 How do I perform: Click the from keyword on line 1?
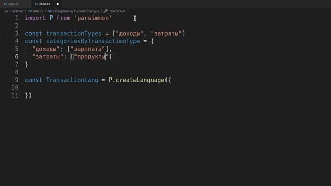[x=63, y=18]
